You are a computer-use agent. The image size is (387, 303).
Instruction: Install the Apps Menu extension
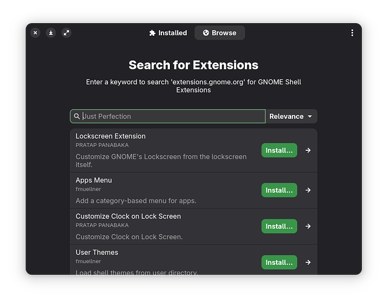click(x=279, y=190)
